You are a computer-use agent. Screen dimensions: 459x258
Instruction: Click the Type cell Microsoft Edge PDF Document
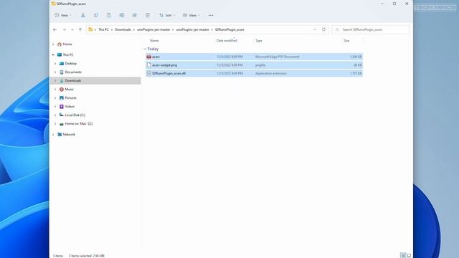click(x=278, y=57)
